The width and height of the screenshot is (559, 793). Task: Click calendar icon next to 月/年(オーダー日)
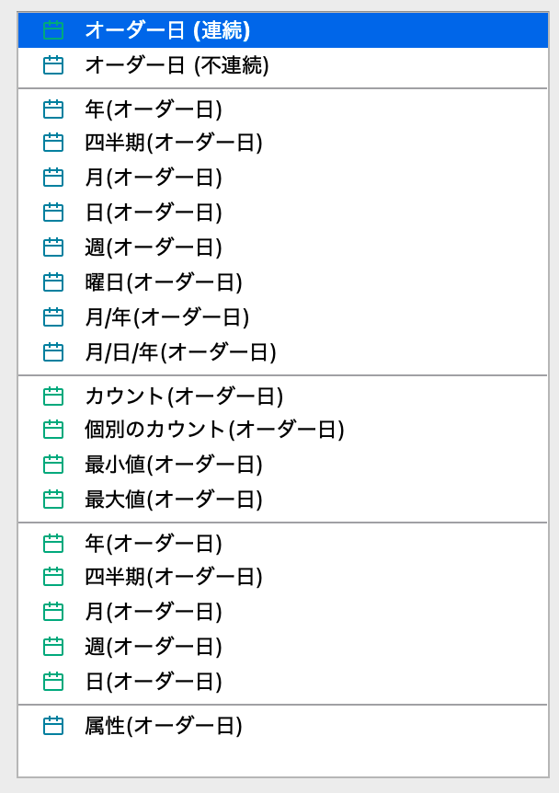[53, 317]
